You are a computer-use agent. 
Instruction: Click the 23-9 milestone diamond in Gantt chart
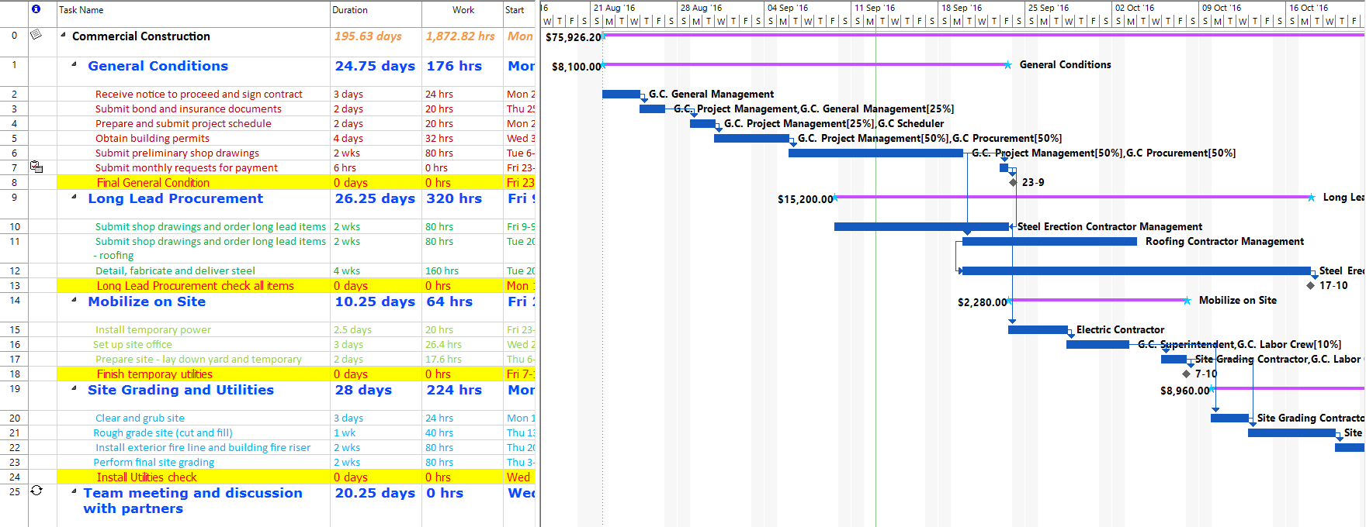point(1013,182)
